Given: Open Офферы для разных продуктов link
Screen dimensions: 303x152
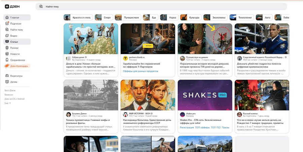Looking at the screenshot, I should tap(140, 71).
